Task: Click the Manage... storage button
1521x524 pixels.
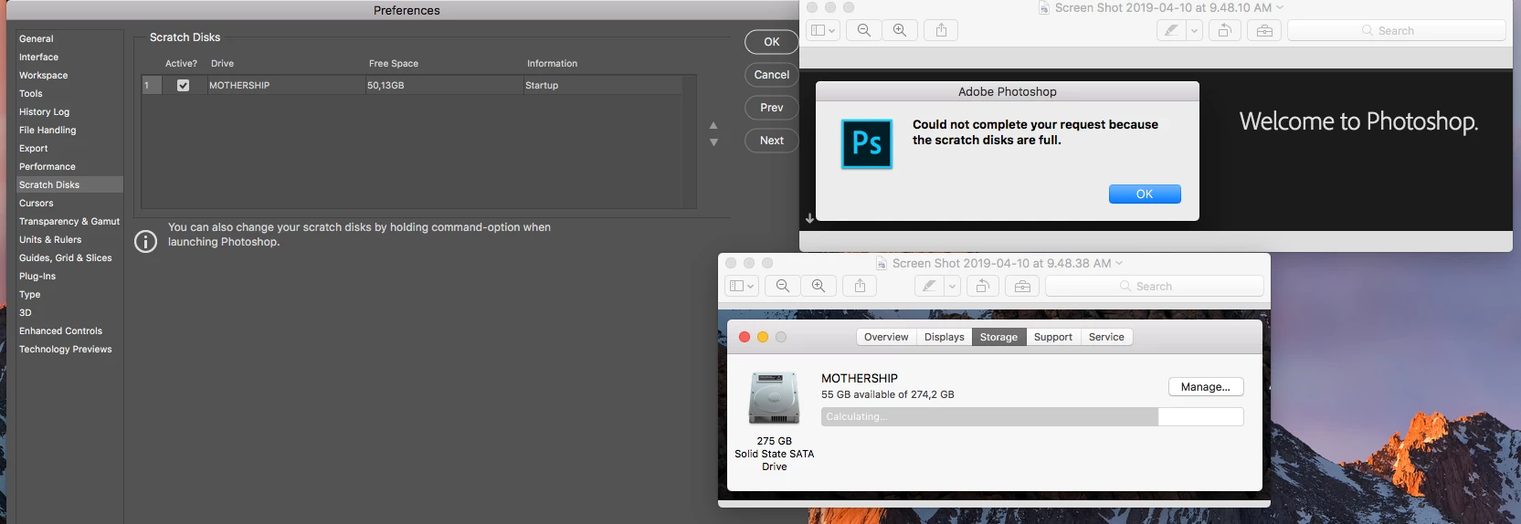Action: pyautogui.click(x=1206, y=387)
